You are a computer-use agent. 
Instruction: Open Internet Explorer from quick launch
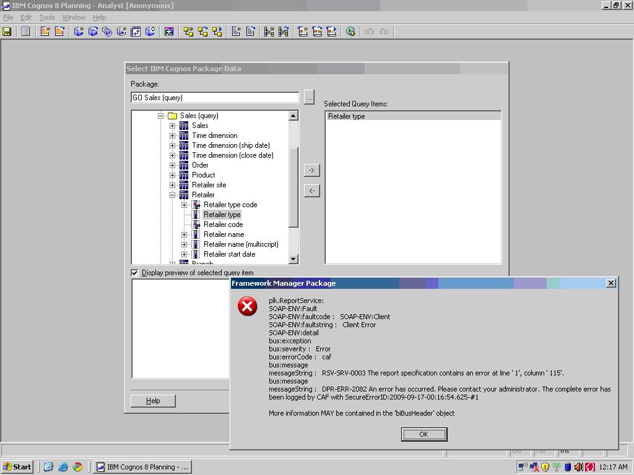(x=63, y=467)
